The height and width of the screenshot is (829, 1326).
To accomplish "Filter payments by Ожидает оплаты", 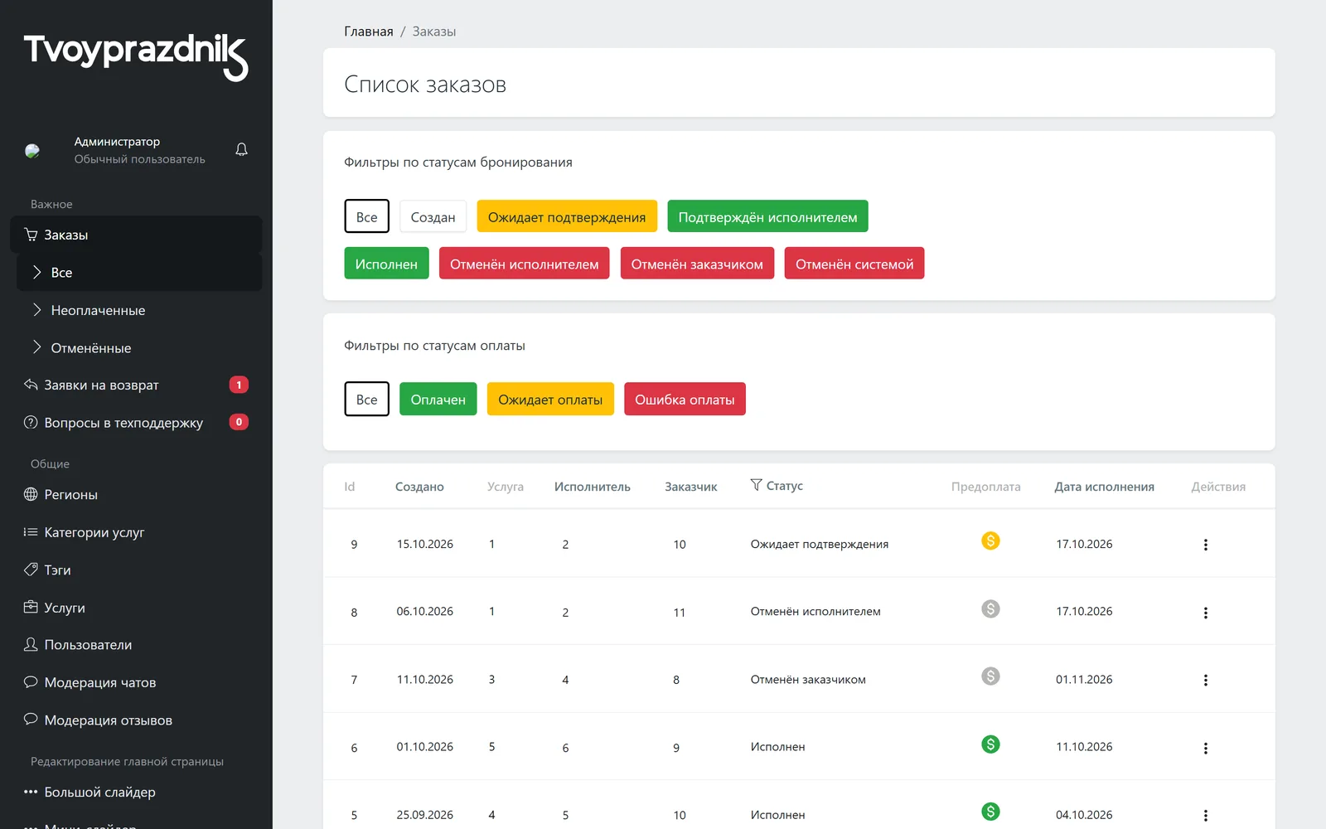I will point(550,399).
